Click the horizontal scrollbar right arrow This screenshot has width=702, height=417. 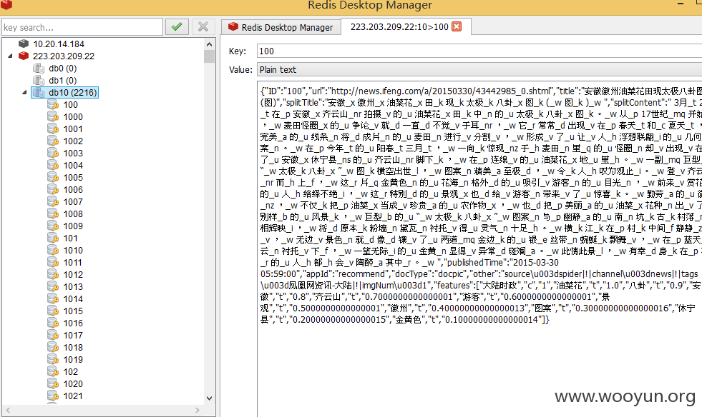point(198,410)
